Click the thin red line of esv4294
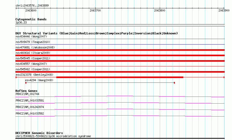Screen dimensions: 232x140 pyautogui.click(x=100, y=83)
